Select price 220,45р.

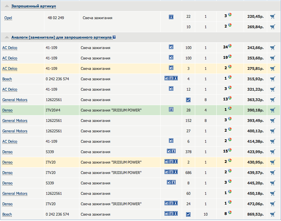click(x=255, y=16)
